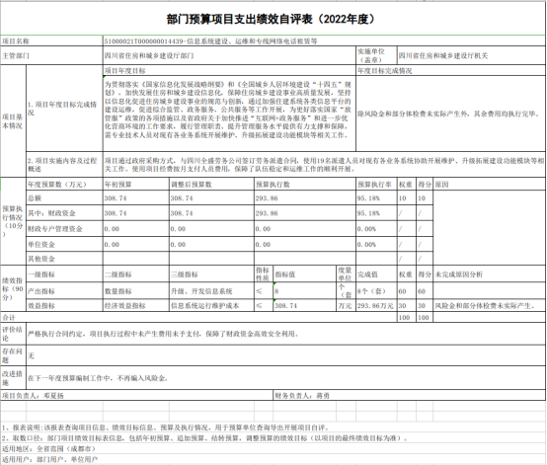Select the 预算执行率 column header
This screenshot has height=465, width=547.
click(376, 185)
